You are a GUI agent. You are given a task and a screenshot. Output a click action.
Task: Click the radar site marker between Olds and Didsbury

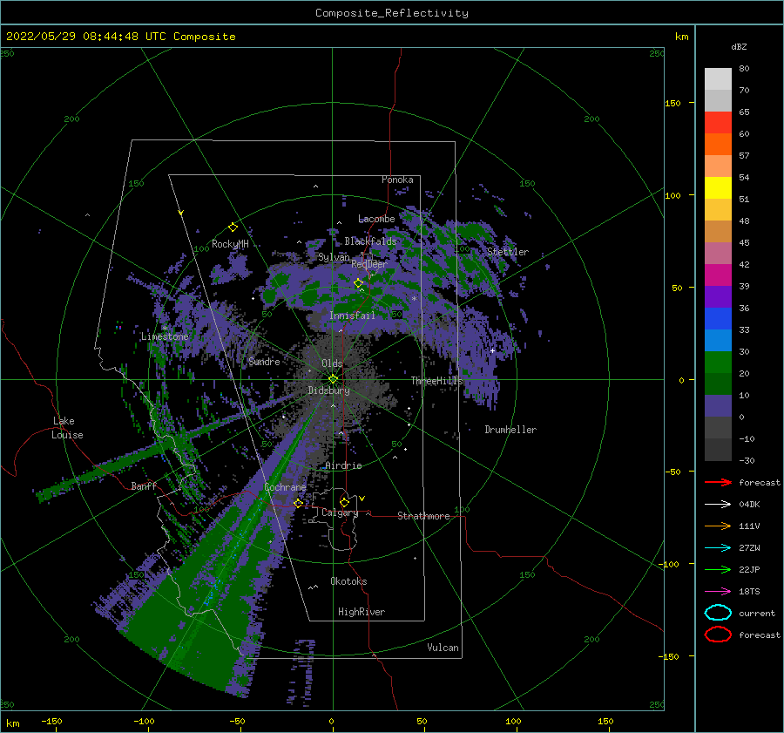pos(333,379)
